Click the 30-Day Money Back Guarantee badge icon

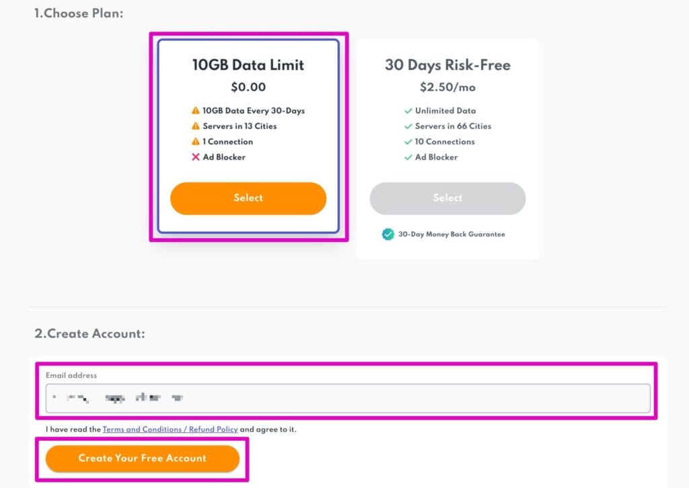click(x=388, y=234)
